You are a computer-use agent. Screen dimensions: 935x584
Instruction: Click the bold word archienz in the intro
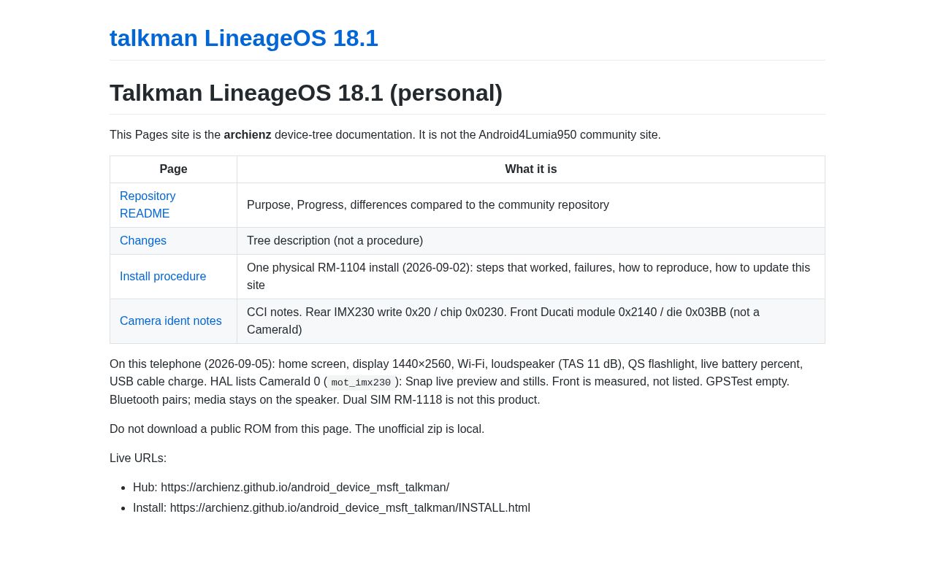[248, 135]
